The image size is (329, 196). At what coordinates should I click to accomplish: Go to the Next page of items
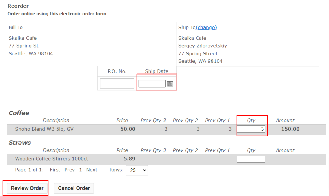tap(92, 170)
